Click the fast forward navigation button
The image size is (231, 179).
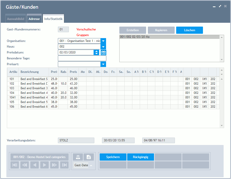pyautogui.click(x=54, y=165)
